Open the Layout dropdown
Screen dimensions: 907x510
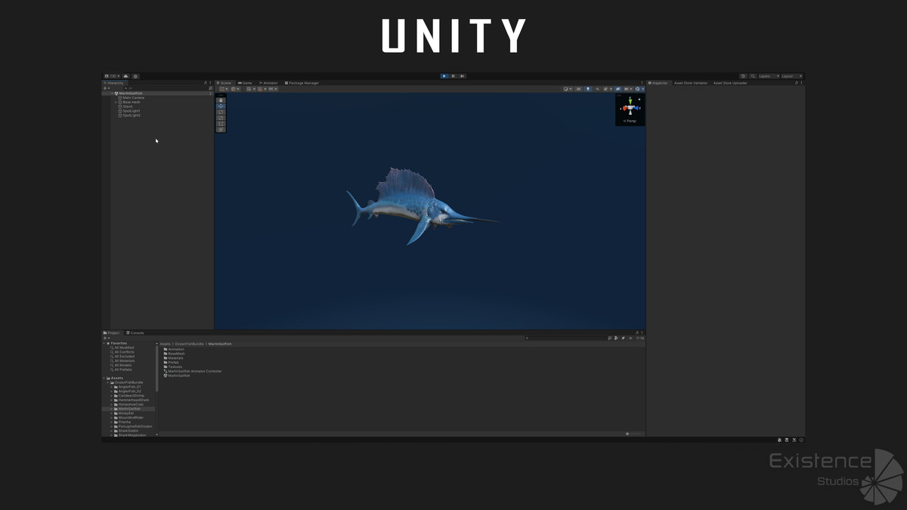(x=792, y=76)
